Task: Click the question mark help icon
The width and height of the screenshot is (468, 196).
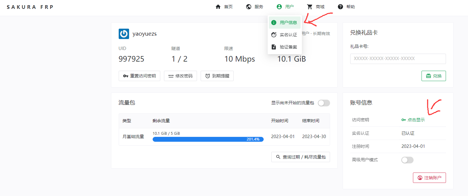Action: point(340,7)
